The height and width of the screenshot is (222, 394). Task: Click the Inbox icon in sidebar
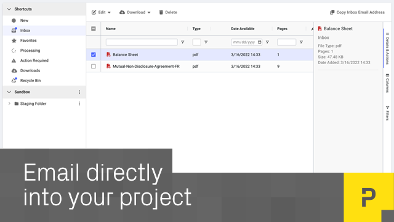(14, 30)
